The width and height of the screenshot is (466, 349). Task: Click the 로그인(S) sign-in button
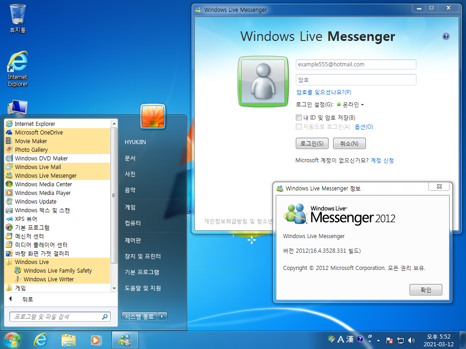pyautogui.click(x=312, y=143)
